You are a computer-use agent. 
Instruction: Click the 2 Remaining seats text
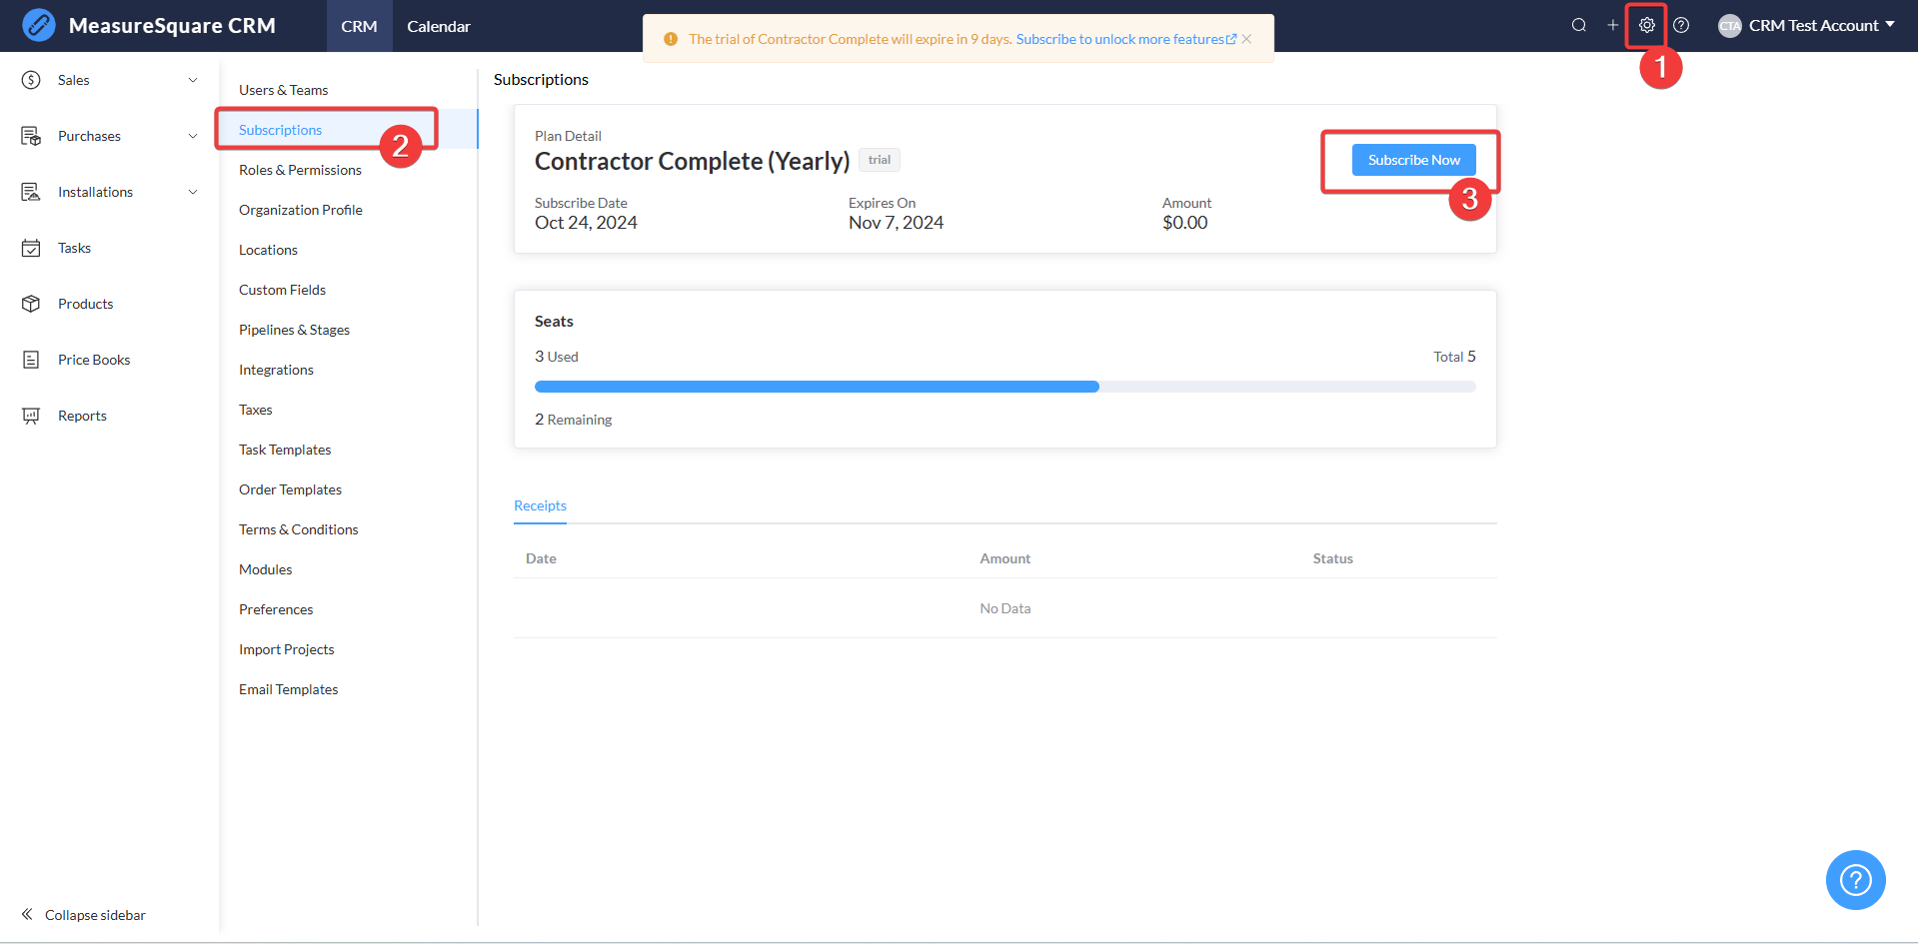coord(574,420)
